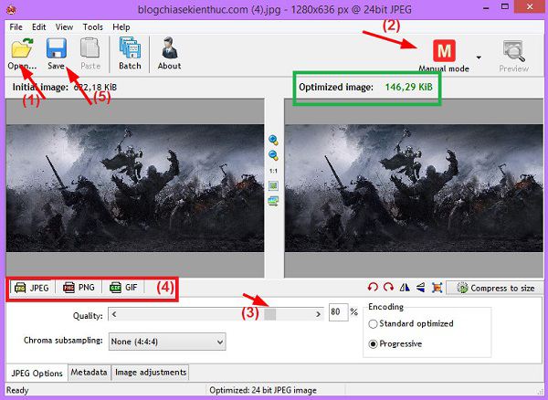Click the optimized image preview pane
Screen dimensions: 548x400
(414, 188)
